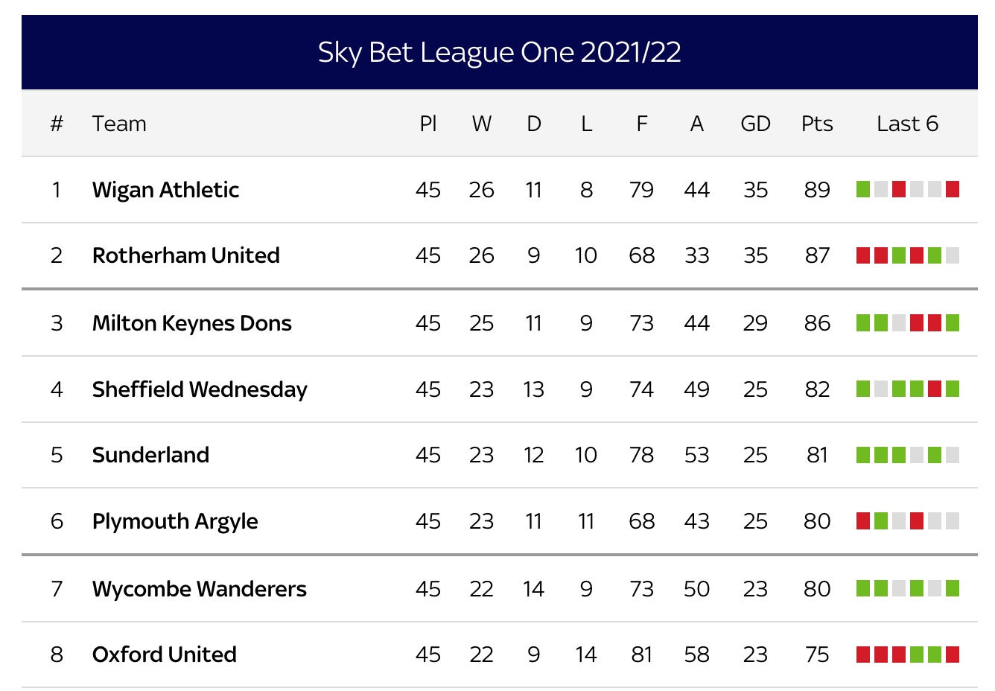This screenshot has width=995, height=691.
Task: Open the Plymouth Argyle team link
Action: coord(175,521)
